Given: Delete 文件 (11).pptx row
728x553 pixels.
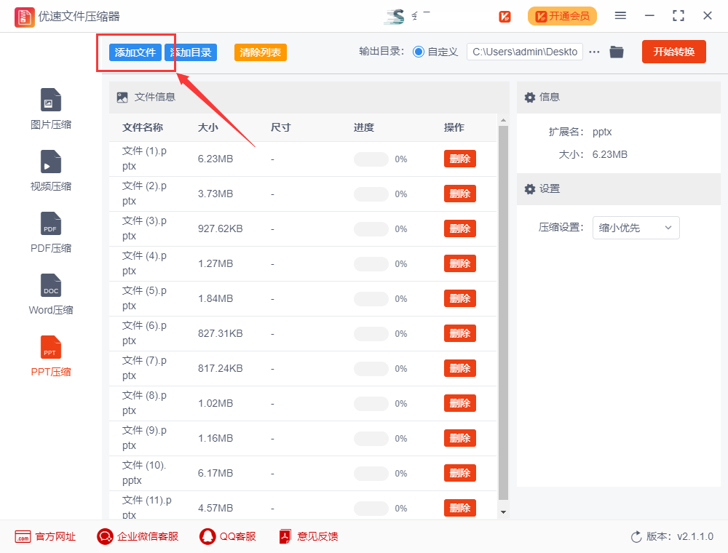Looking at the screenshot, I should click(x=460, y=508).
